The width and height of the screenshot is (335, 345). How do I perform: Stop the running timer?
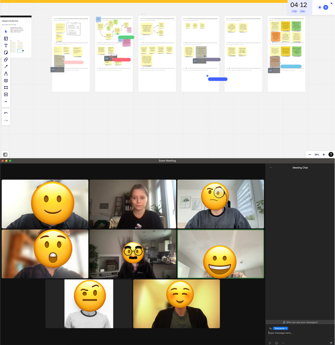[x=319, y=7]
